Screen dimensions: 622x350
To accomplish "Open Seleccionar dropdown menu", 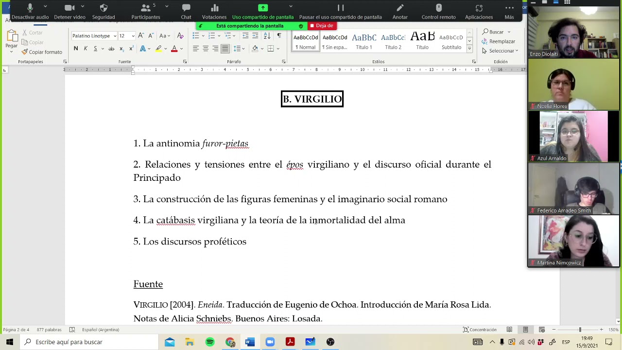I will [x=500, y=51].
